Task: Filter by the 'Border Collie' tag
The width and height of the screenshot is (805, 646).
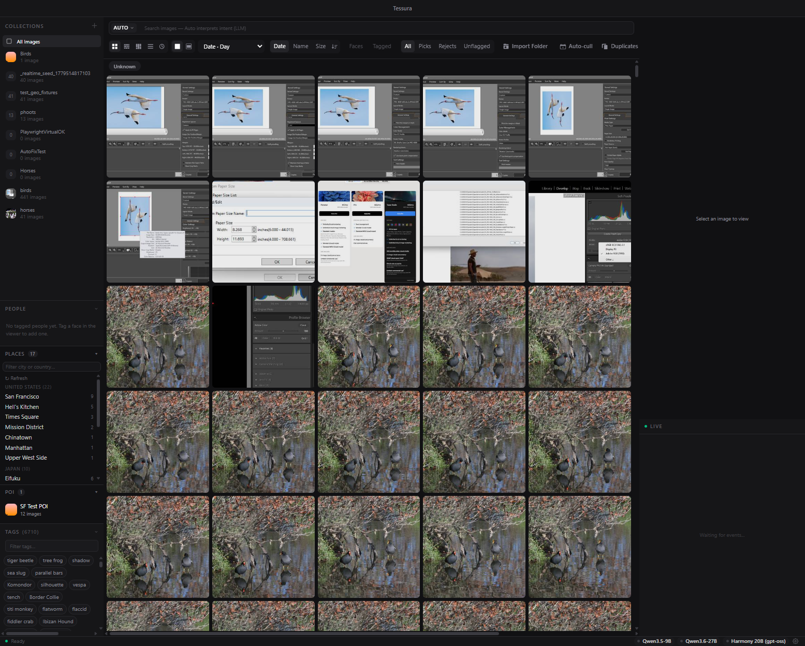Action: [x=44, y=597]
